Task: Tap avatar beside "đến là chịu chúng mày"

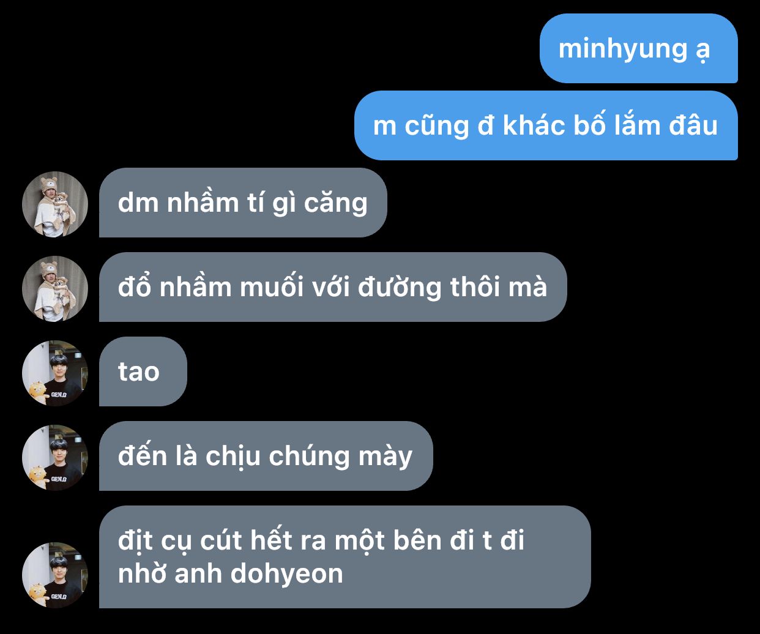Action: pyautogui.click(x=55, y=457)
